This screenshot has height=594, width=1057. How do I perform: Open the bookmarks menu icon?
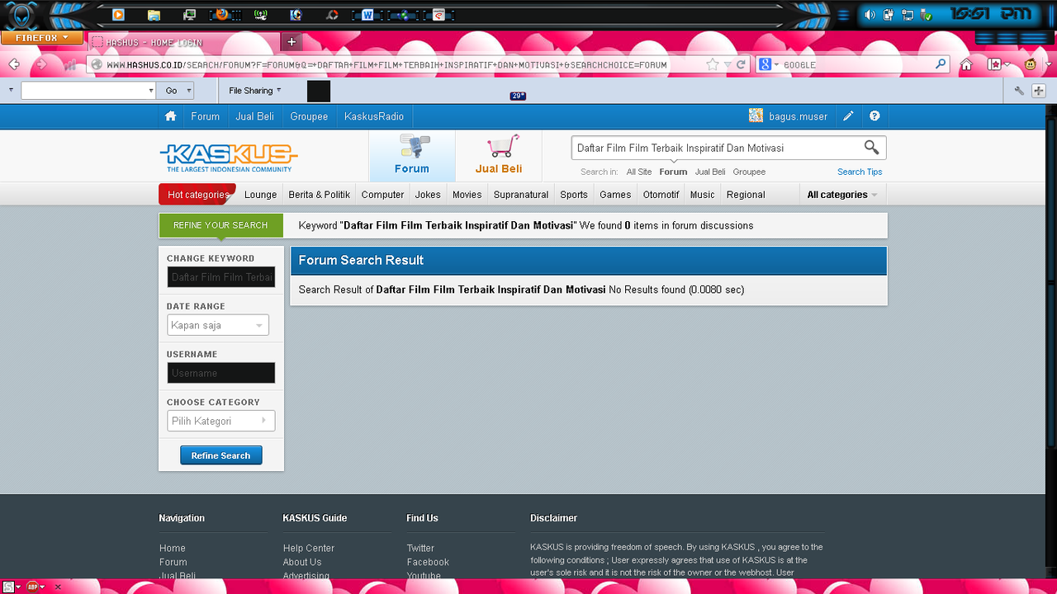(x=995, y=64)
